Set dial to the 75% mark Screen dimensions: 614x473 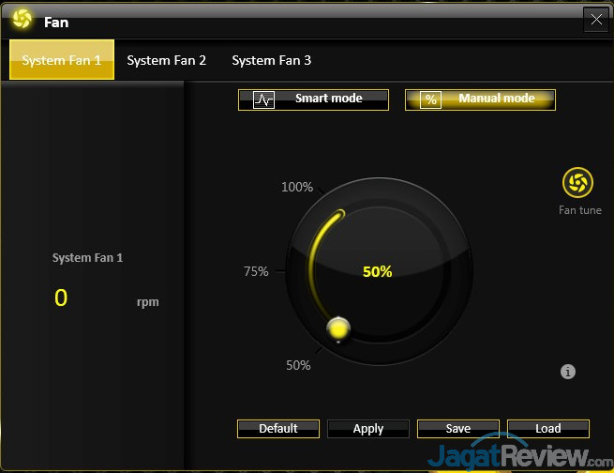coord(256,271)
